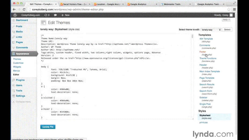Screen dimensions: 249x140
Task: Open Links menu in sidebar
Action: [x=19, y=37]
